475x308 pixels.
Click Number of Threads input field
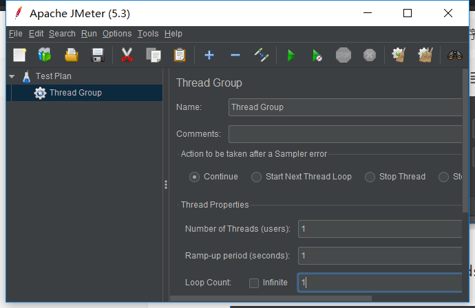click(x=380, y=229)
